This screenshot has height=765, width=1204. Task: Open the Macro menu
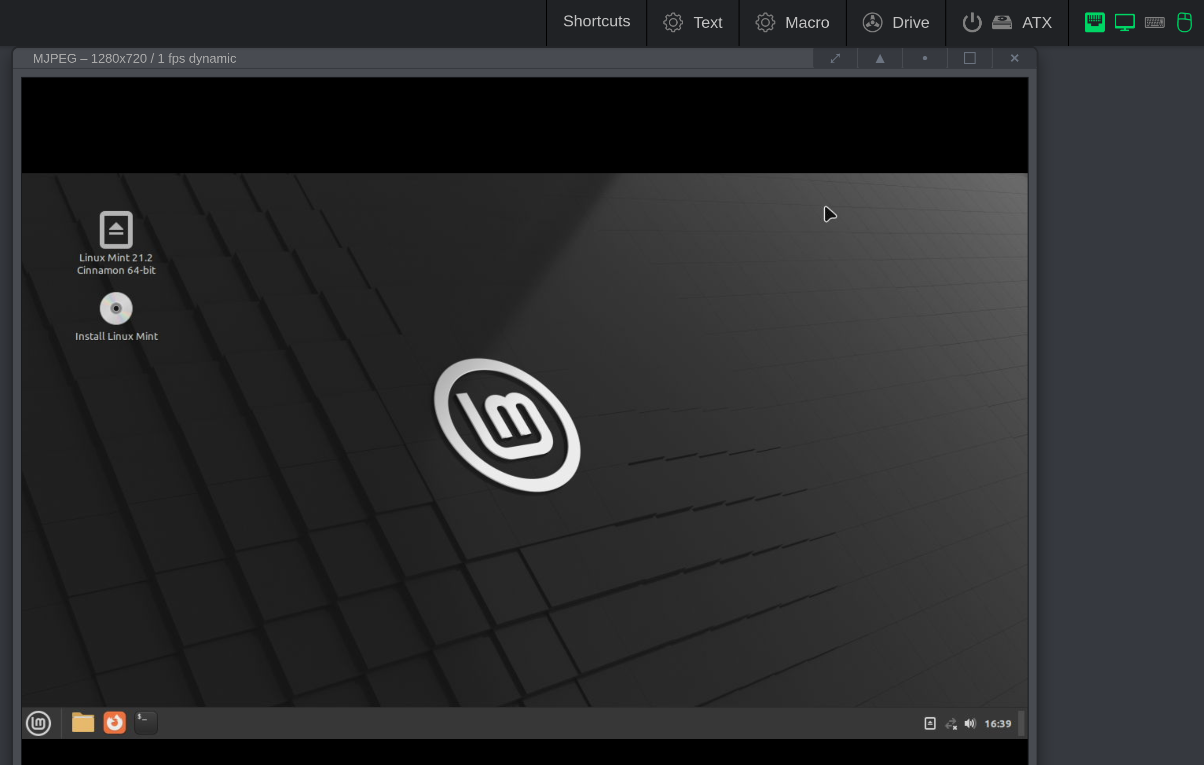(x=792, y=22)
